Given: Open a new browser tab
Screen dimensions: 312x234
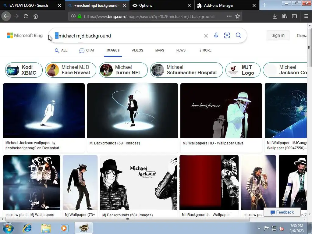Looking at the screenshot, I should click(264, 5).
